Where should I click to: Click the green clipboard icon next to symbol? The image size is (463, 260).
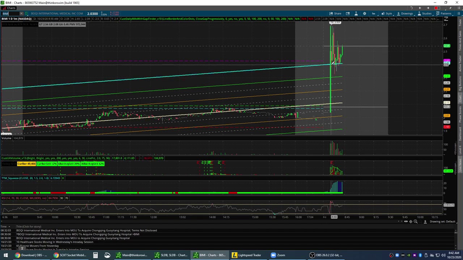click(x=26, y=14)
